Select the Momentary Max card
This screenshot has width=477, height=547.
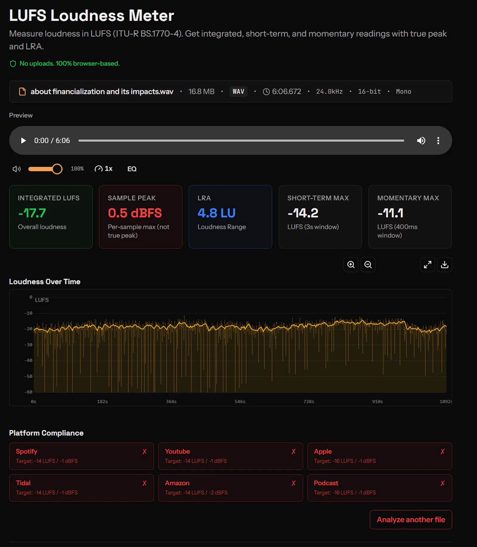(x=410, y=217)
